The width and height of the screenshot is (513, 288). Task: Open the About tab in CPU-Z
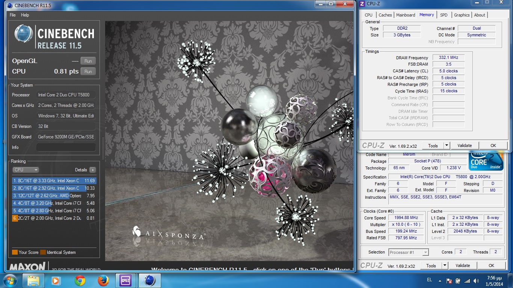[480, 15]
